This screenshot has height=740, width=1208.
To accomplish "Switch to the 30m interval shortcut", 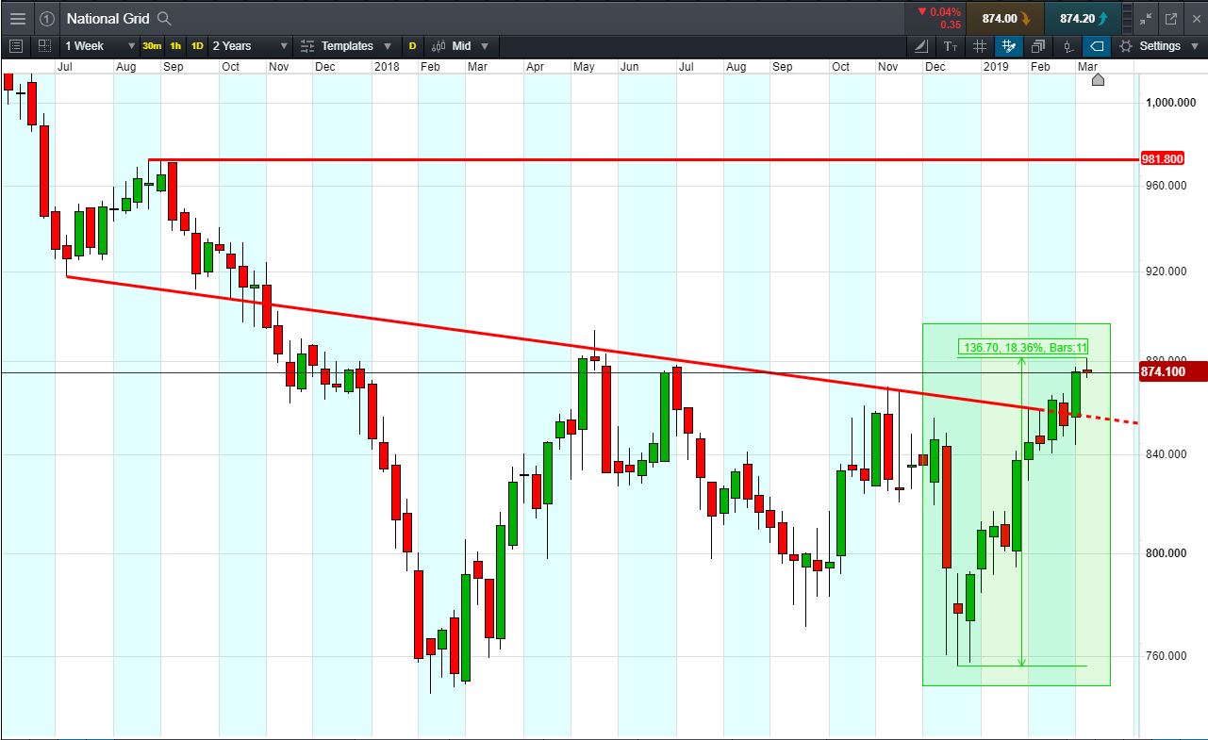I will (152, 45).
